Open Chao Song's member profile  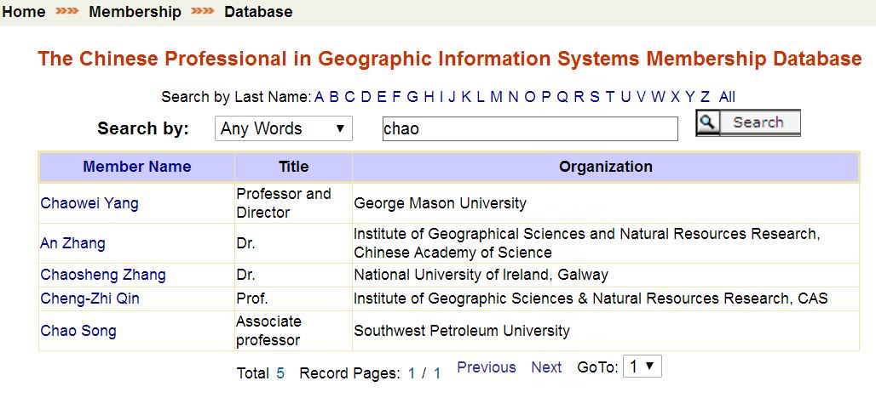coord(78,331)
